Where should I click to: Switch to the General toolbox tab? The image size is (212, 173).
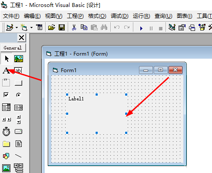pos(13,48)
